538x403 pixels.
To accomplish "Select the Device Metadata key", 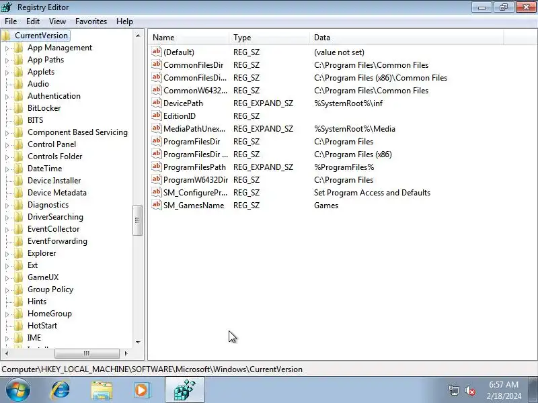I will (57, 193).
